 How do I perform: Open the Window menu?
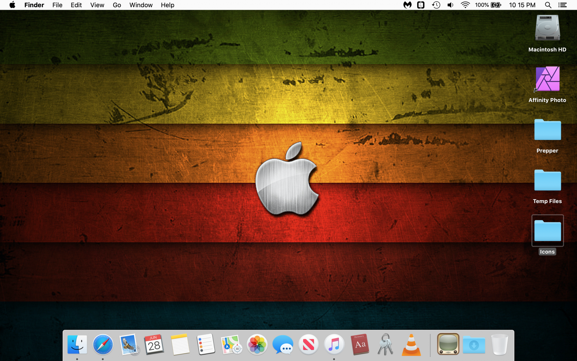pyautogui.click(x=141, y=5)
